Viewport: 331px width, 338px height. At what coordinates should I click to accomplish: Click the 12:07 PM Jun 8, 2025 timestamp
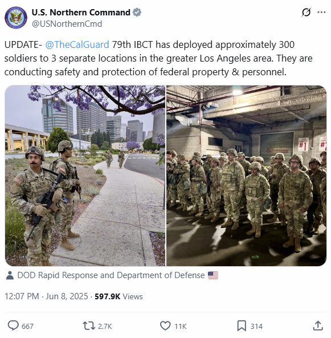[46, 296]
